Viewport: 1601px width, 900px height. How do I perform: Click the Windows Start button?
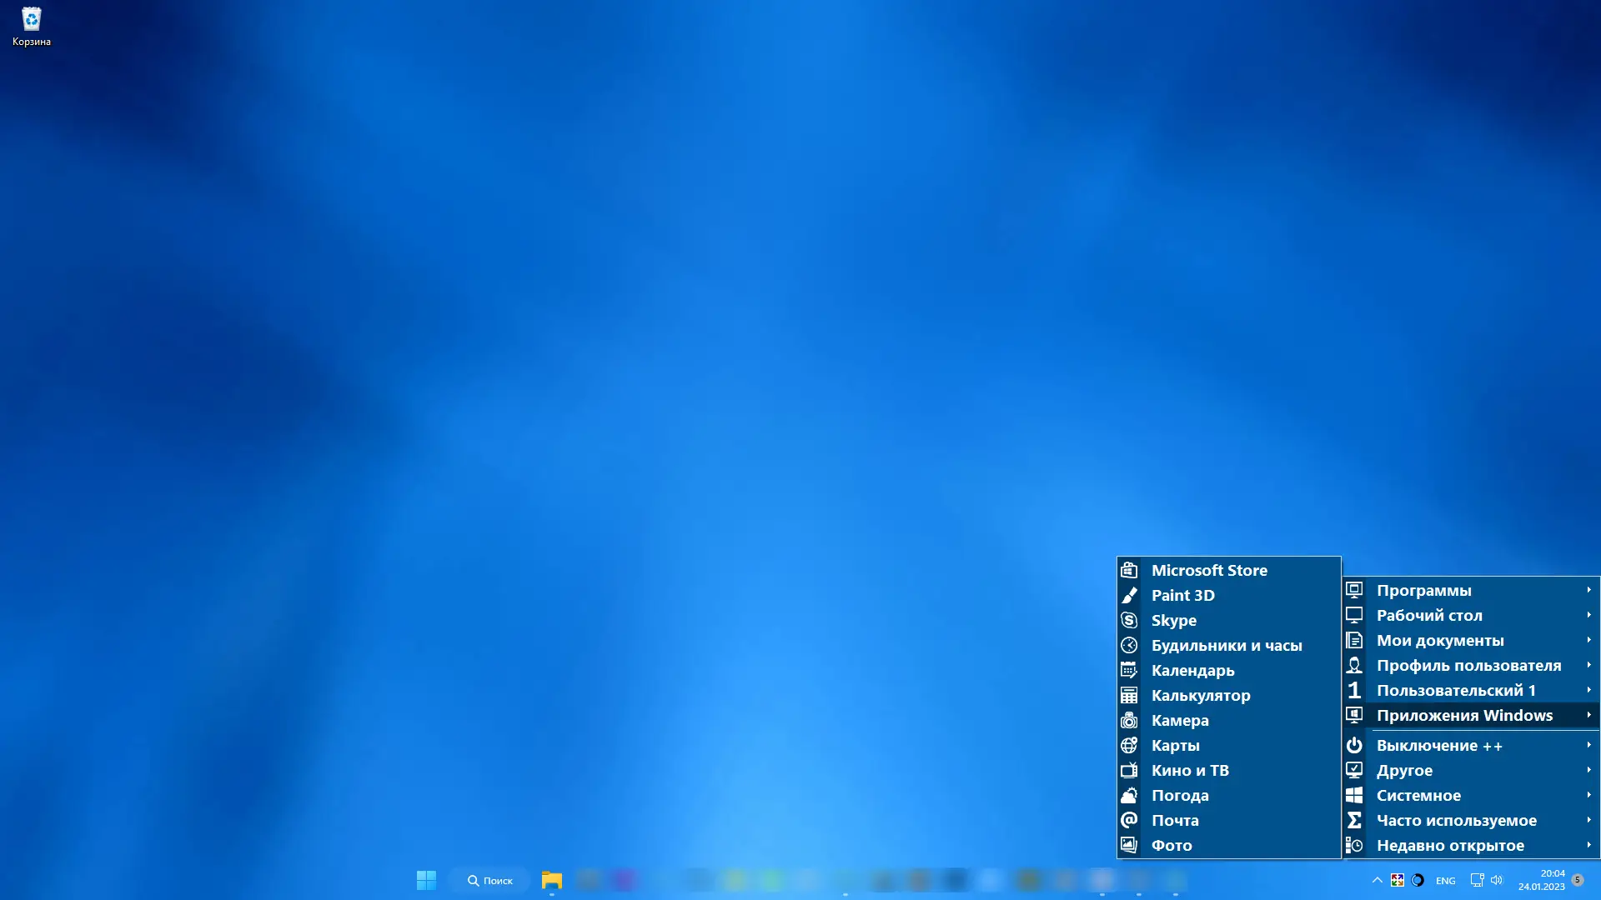426,880
